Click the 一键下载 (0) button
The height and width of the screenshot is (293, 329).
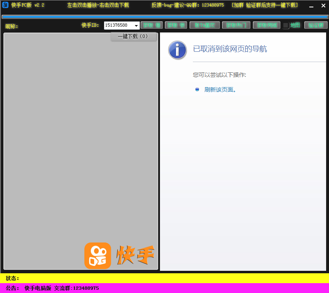tap(133, 37)
